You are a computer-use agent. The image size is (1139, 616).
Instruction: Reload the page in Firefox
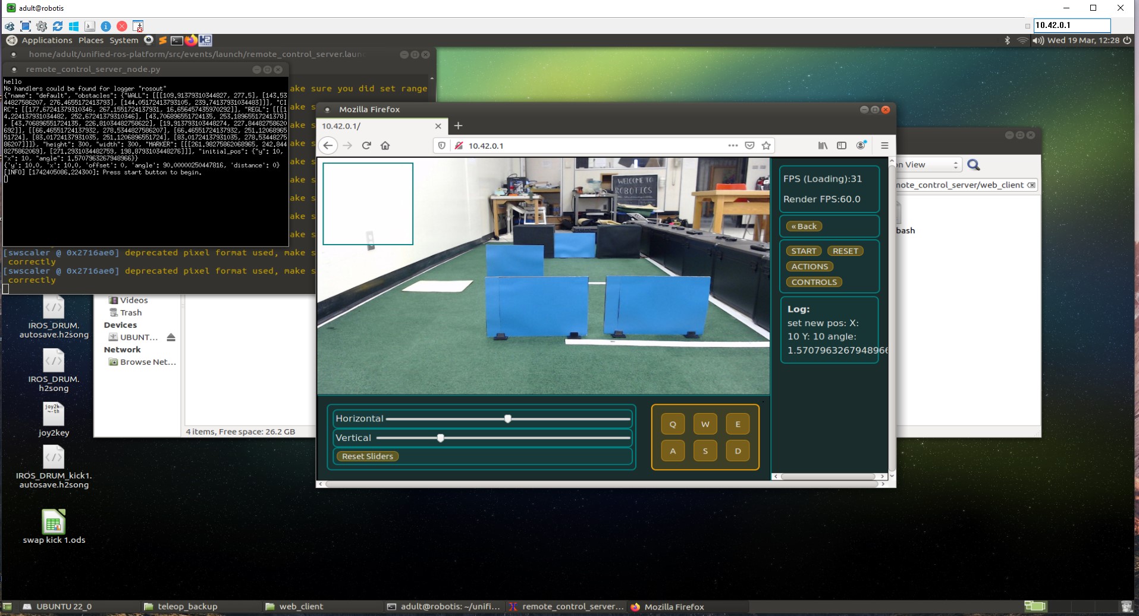[366, 146]
